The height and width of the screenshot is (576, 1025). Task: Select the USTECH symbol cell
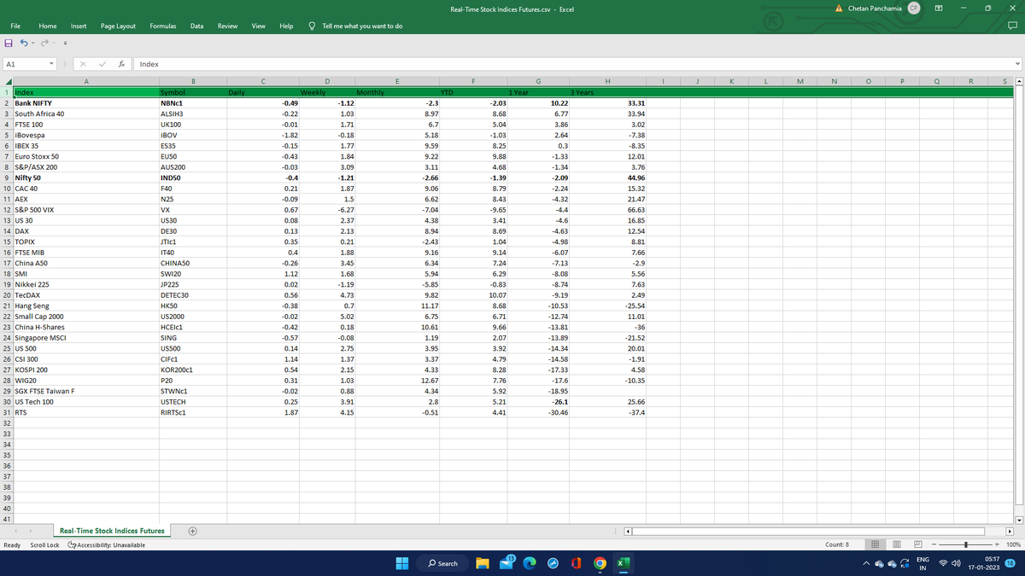point(192,401)
